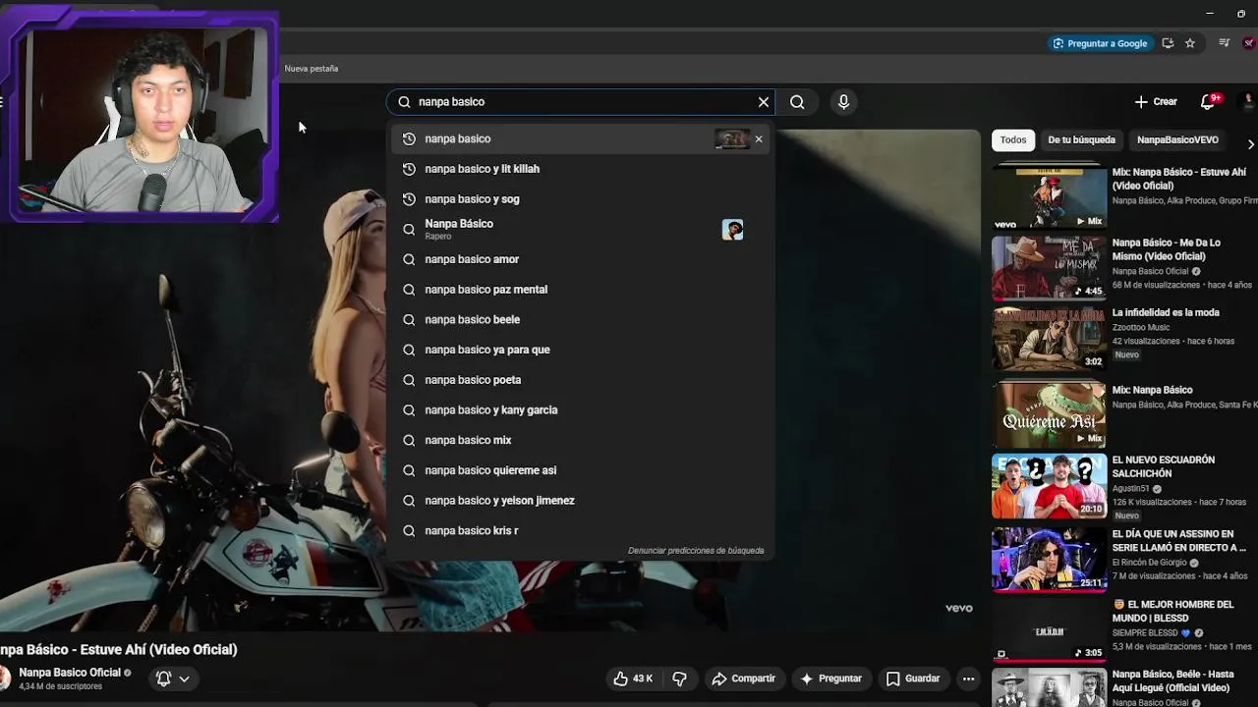Click the thumbnail preview beside "nanpa basico" history
The image size is (1258, 707).
[x=732, y=138]
